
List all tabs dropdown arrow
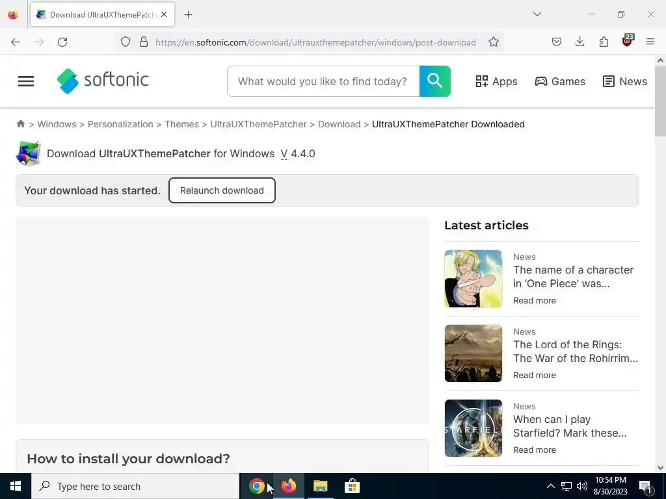tap(537, 14)
